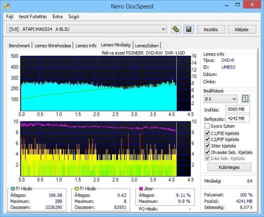Screen dimensions: 264x217
Task: Click the Kezdés button
Action: click(x=211, y=29)
